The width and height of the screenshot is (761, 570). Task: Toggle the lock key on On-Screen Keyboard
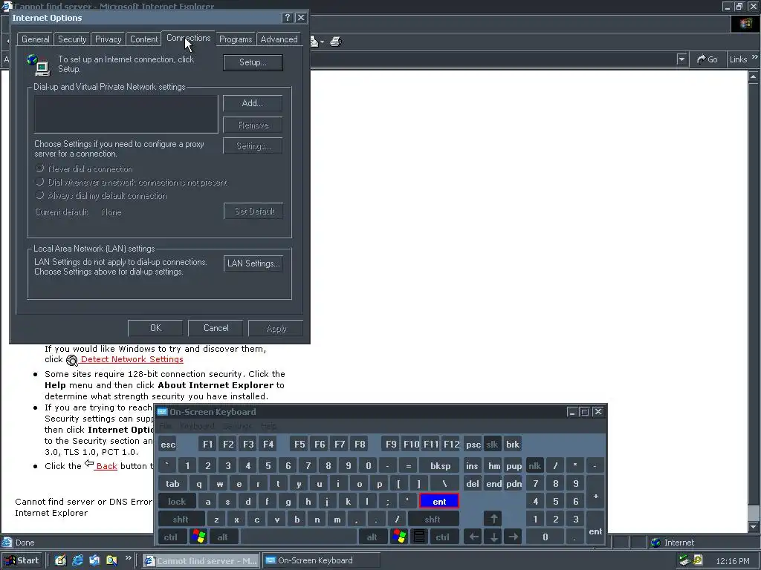tap(177, 501)
